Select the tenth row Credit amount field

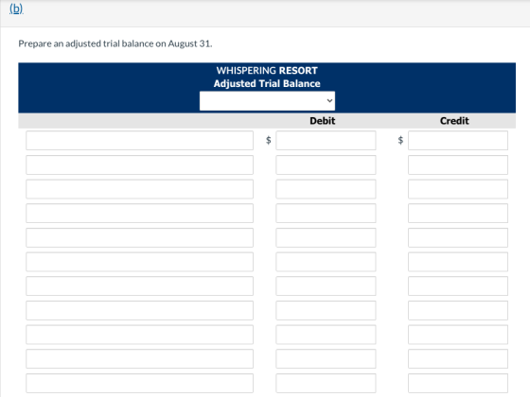(x=458, y=359)
